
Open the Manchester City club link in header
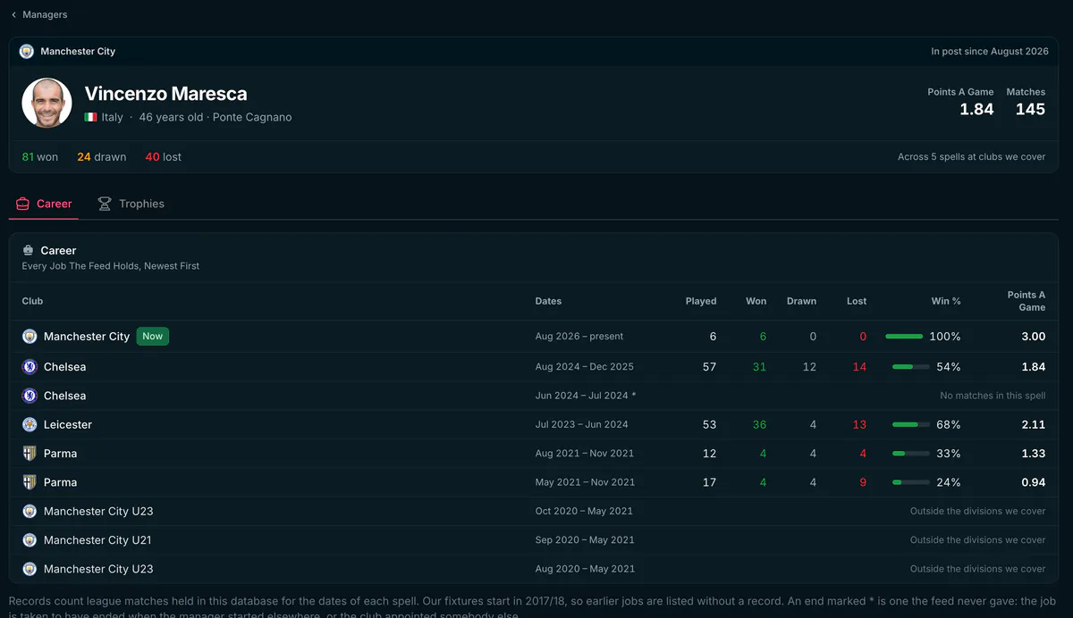(x=78, y=51)
